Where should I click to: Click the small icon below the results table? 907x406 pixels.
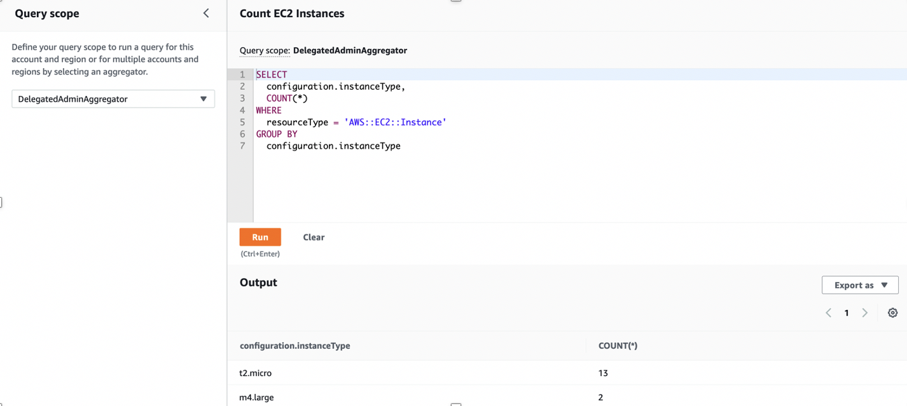455,404
